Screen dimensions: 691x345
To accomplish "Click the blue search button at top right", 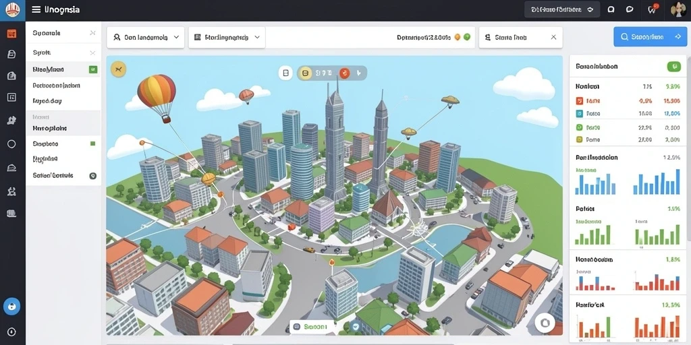I will [650, 38].
